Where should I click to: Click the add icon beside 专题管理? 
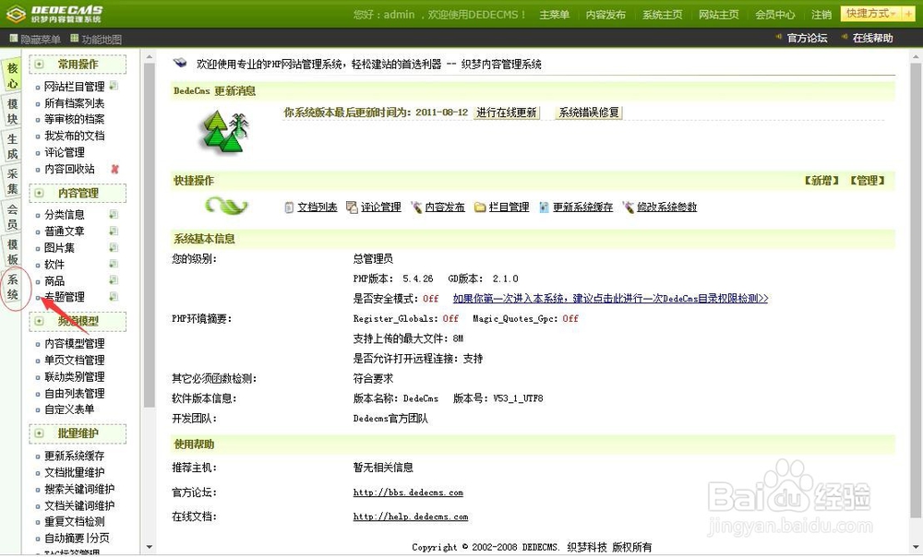pyautogui.click(x=114, y=296)
